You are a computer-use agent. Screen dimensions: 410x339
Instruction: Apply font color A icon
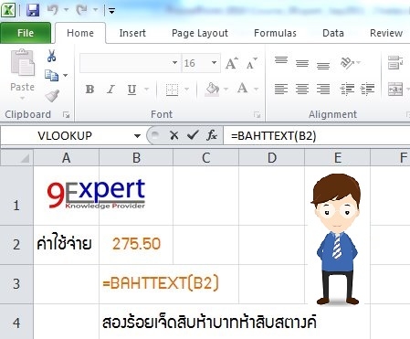pos(242,89)
